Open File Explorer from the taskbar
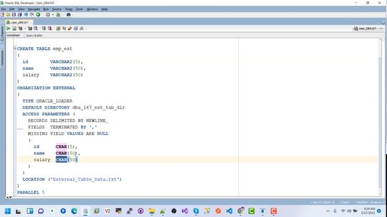The height and width of the screenshot is (217, 387). pos(152,211)
